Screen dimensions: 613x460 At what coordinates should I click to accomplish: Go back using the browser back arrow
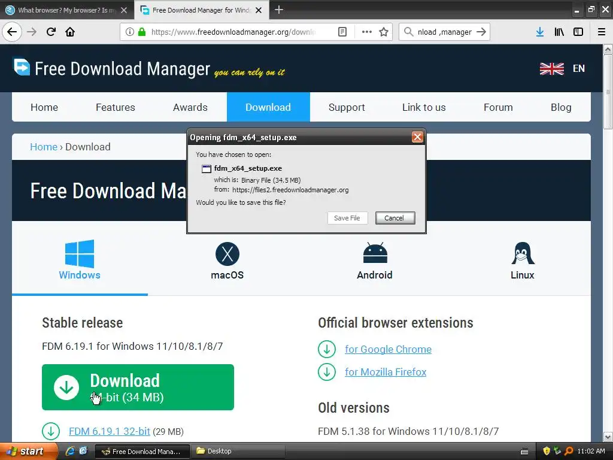pos(12,32)
